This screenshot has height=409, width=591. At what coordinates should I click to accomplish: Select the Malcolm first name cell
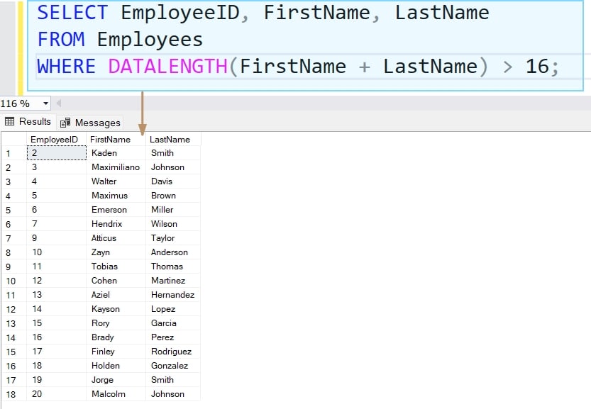pos(116,394)
